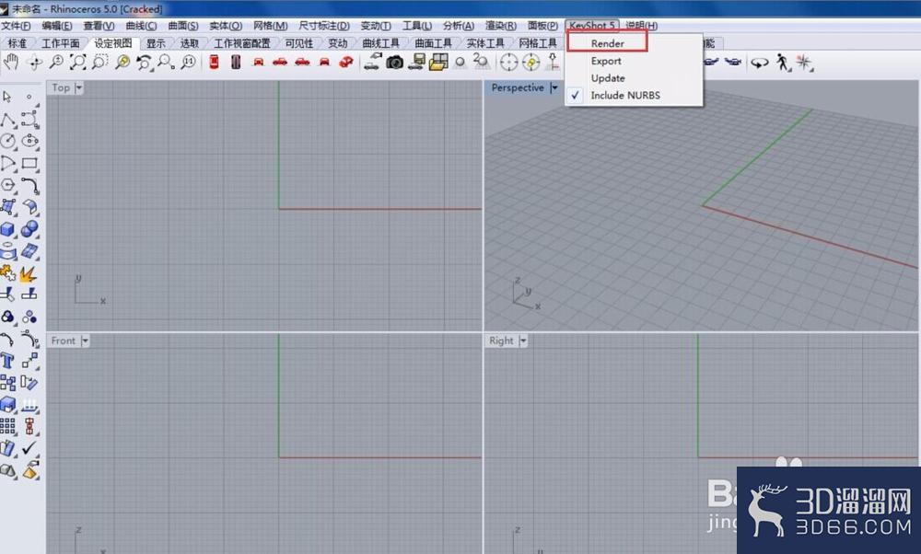
Task: Select the Rotate view tool
Action: (35, 61)
